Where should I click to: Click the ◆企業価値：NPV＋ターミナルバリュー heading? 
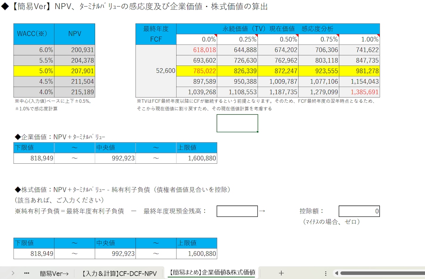(60, 137)
